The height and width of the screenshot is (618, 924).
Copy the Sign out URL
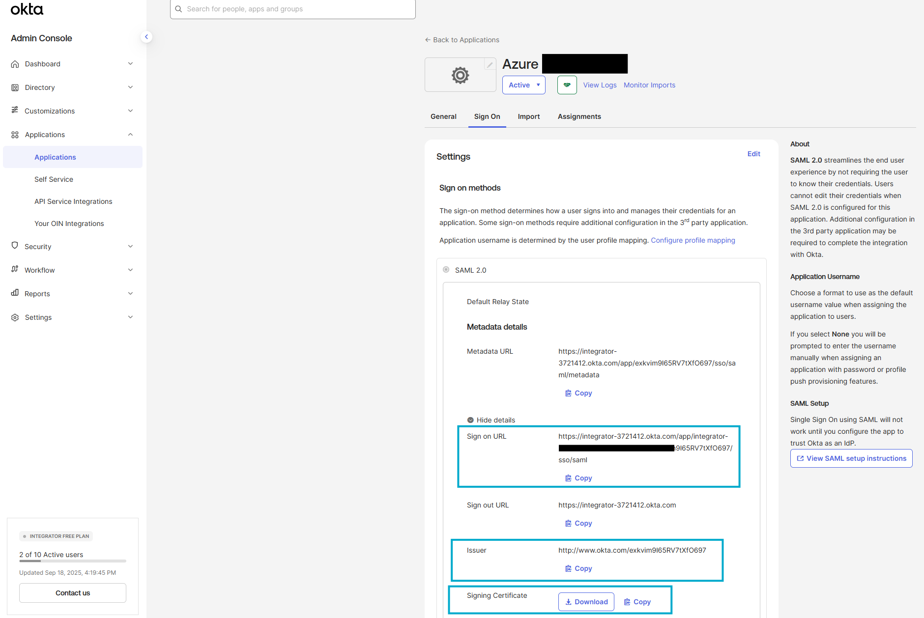[x=578, y=523]
